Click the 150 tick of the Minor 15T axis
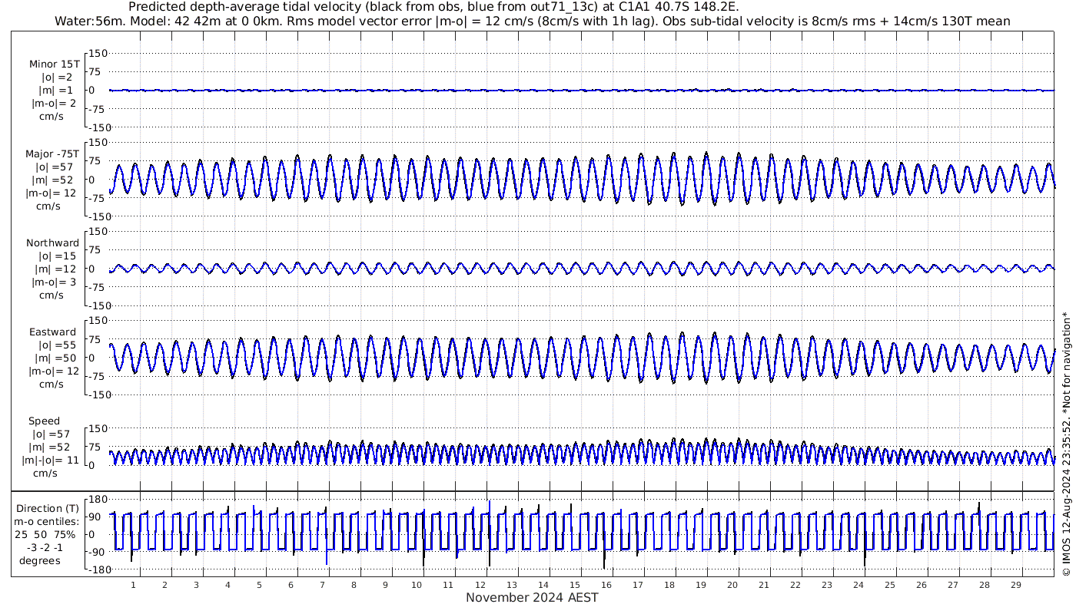This screenshot has height=614, width=1076. click(x=98, y=54)
